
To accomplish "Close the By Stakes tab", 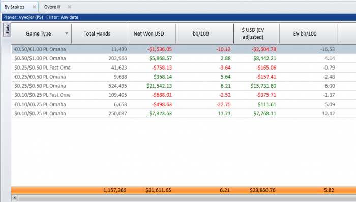I will [x=34, y=7].
